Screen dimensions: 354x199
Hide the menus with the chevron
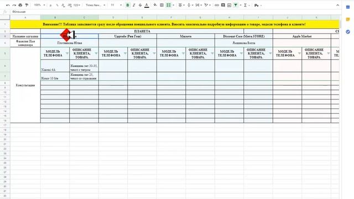pos(337,5)
